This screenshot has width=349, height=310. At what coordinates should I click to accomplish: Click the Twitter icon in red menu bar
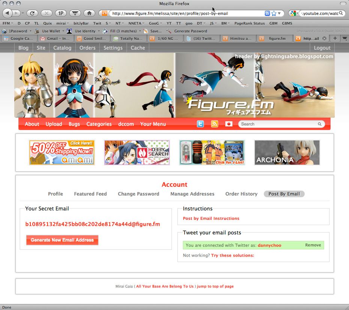click(200, 124)
